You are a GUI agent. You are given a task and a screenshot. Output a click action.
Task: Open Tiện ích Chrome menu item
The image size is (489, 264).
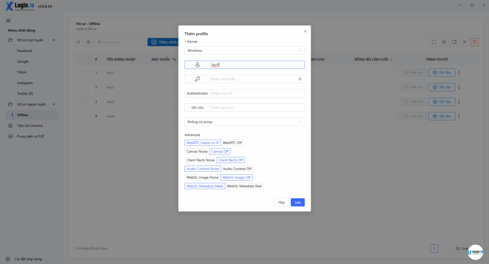click(30, 126)
